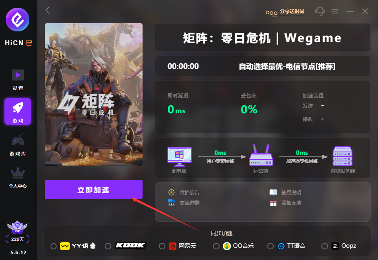The image size is (378, 260).
Task: Enable YY语音 sync acceleration radio
Action: pyautogui.click(x=53, y=246)
